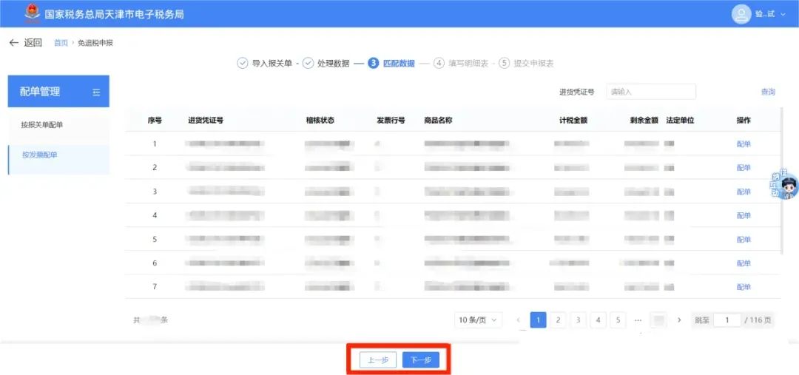This screenshot has height=375, width=799.
Task: Click 配单 for row 2
Action: (x=744, y=168)
